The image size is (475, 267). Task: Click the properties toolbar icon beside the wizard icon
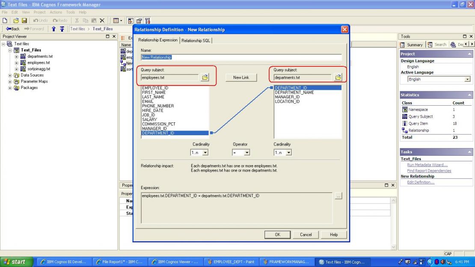[x=139, y=21]
